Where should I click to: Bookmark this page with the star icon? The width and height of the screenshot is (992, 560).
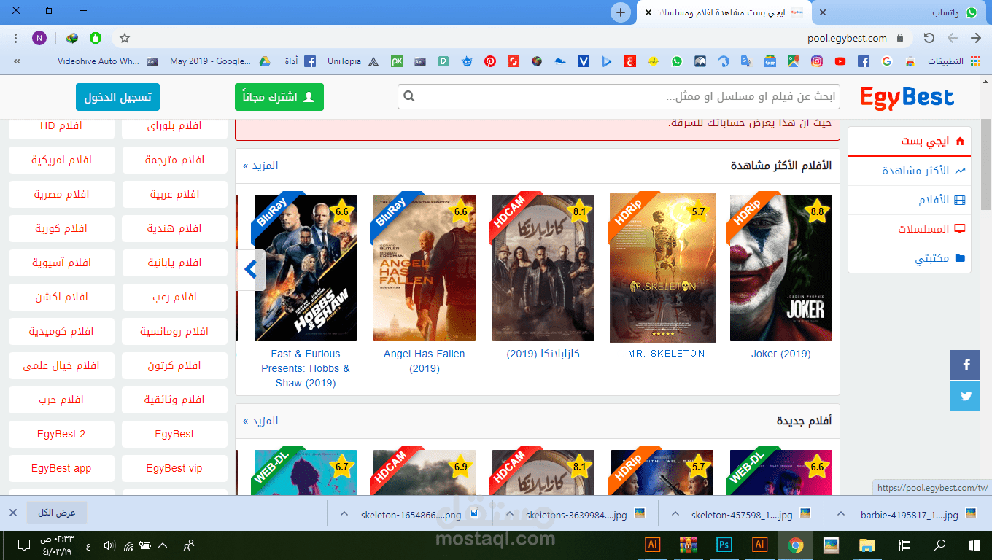pos(125,38)
